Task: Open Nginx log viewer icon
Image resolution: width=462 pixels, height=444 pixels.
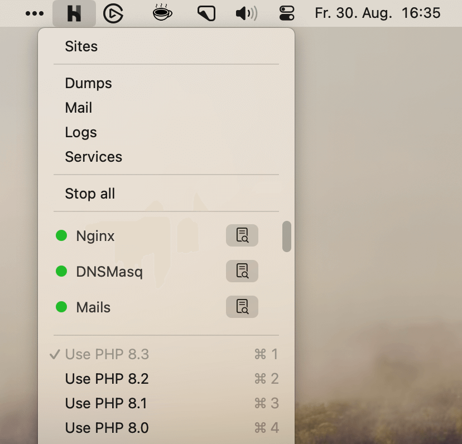Action: [x=242, y=235]
